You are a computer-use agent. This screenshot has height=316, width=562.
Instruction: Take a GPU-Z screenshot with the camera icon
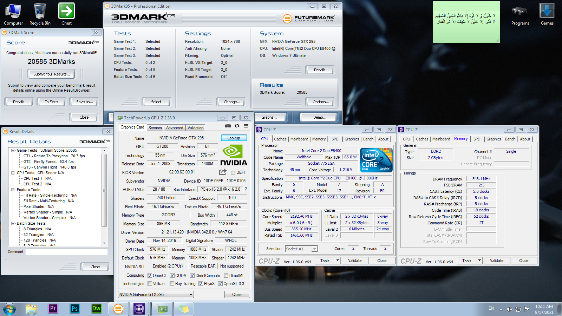click(228, 126)
